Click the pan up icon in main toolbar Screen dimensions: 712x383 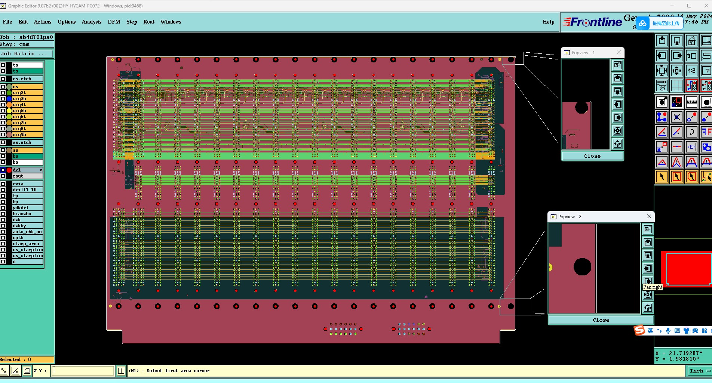click(662, 41)
